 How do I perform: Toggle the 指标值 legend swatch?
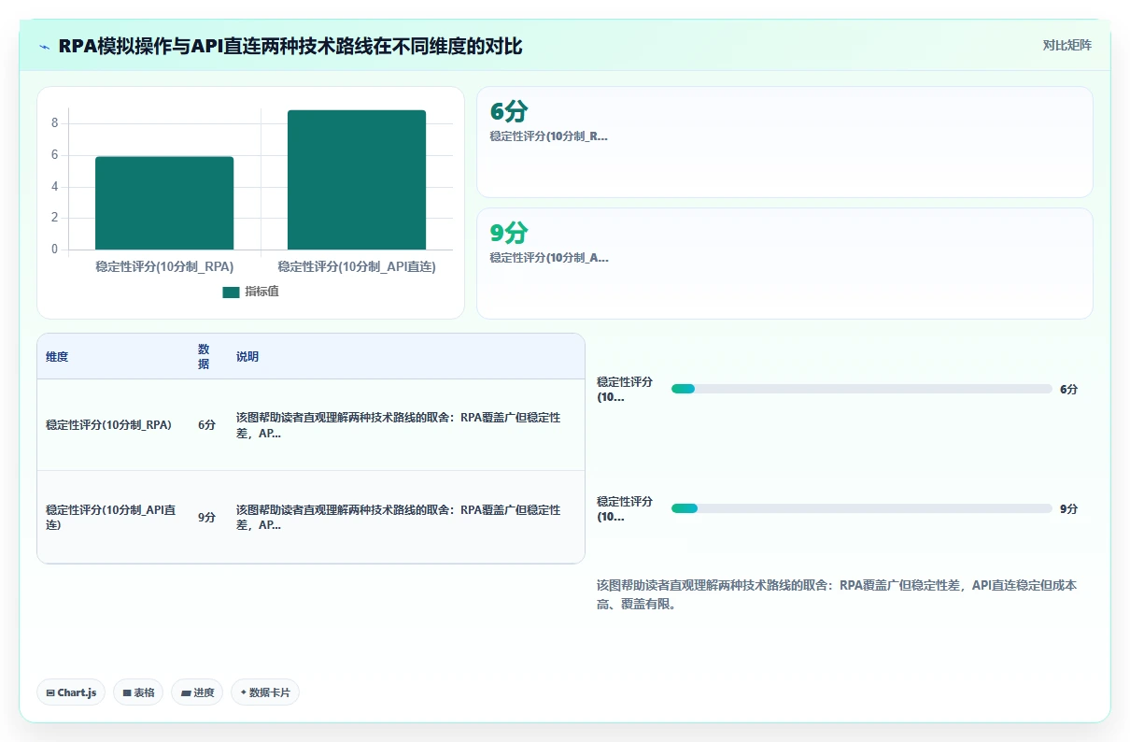coord(231,292)
